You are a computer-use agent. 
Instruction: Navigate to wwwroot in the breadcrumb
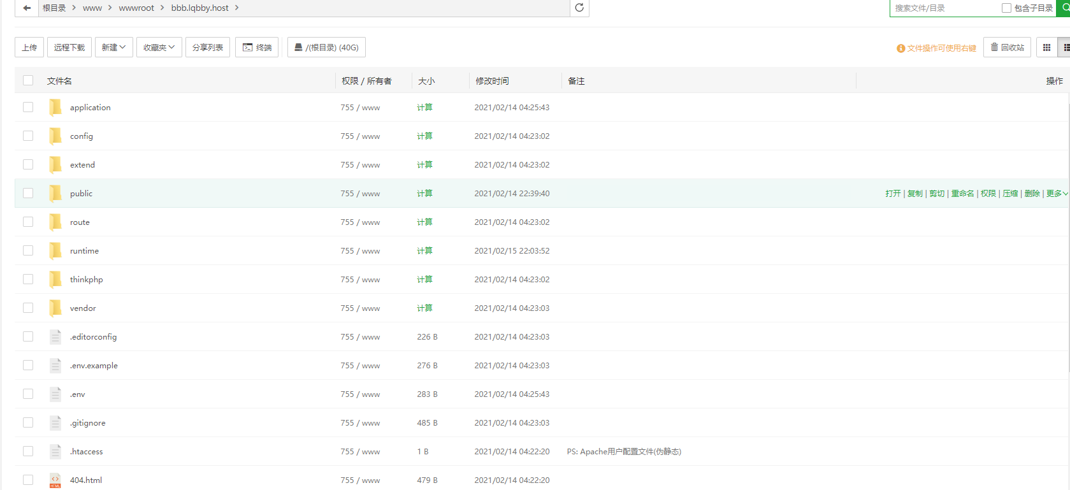136,8
